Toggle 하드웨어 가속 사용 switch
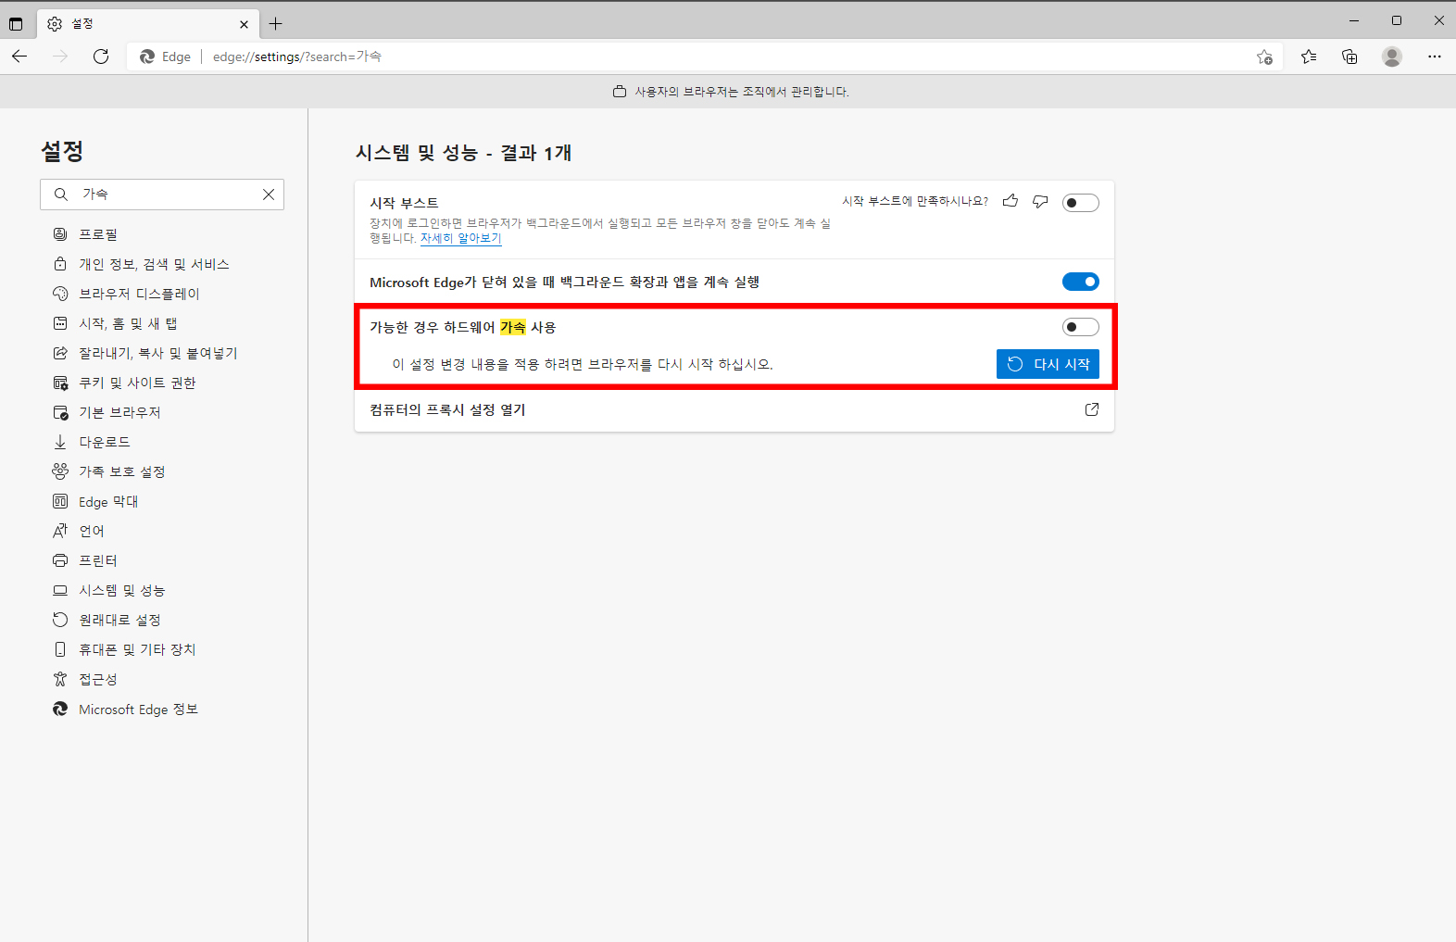1456x942 pixels. click(1080, 327)
